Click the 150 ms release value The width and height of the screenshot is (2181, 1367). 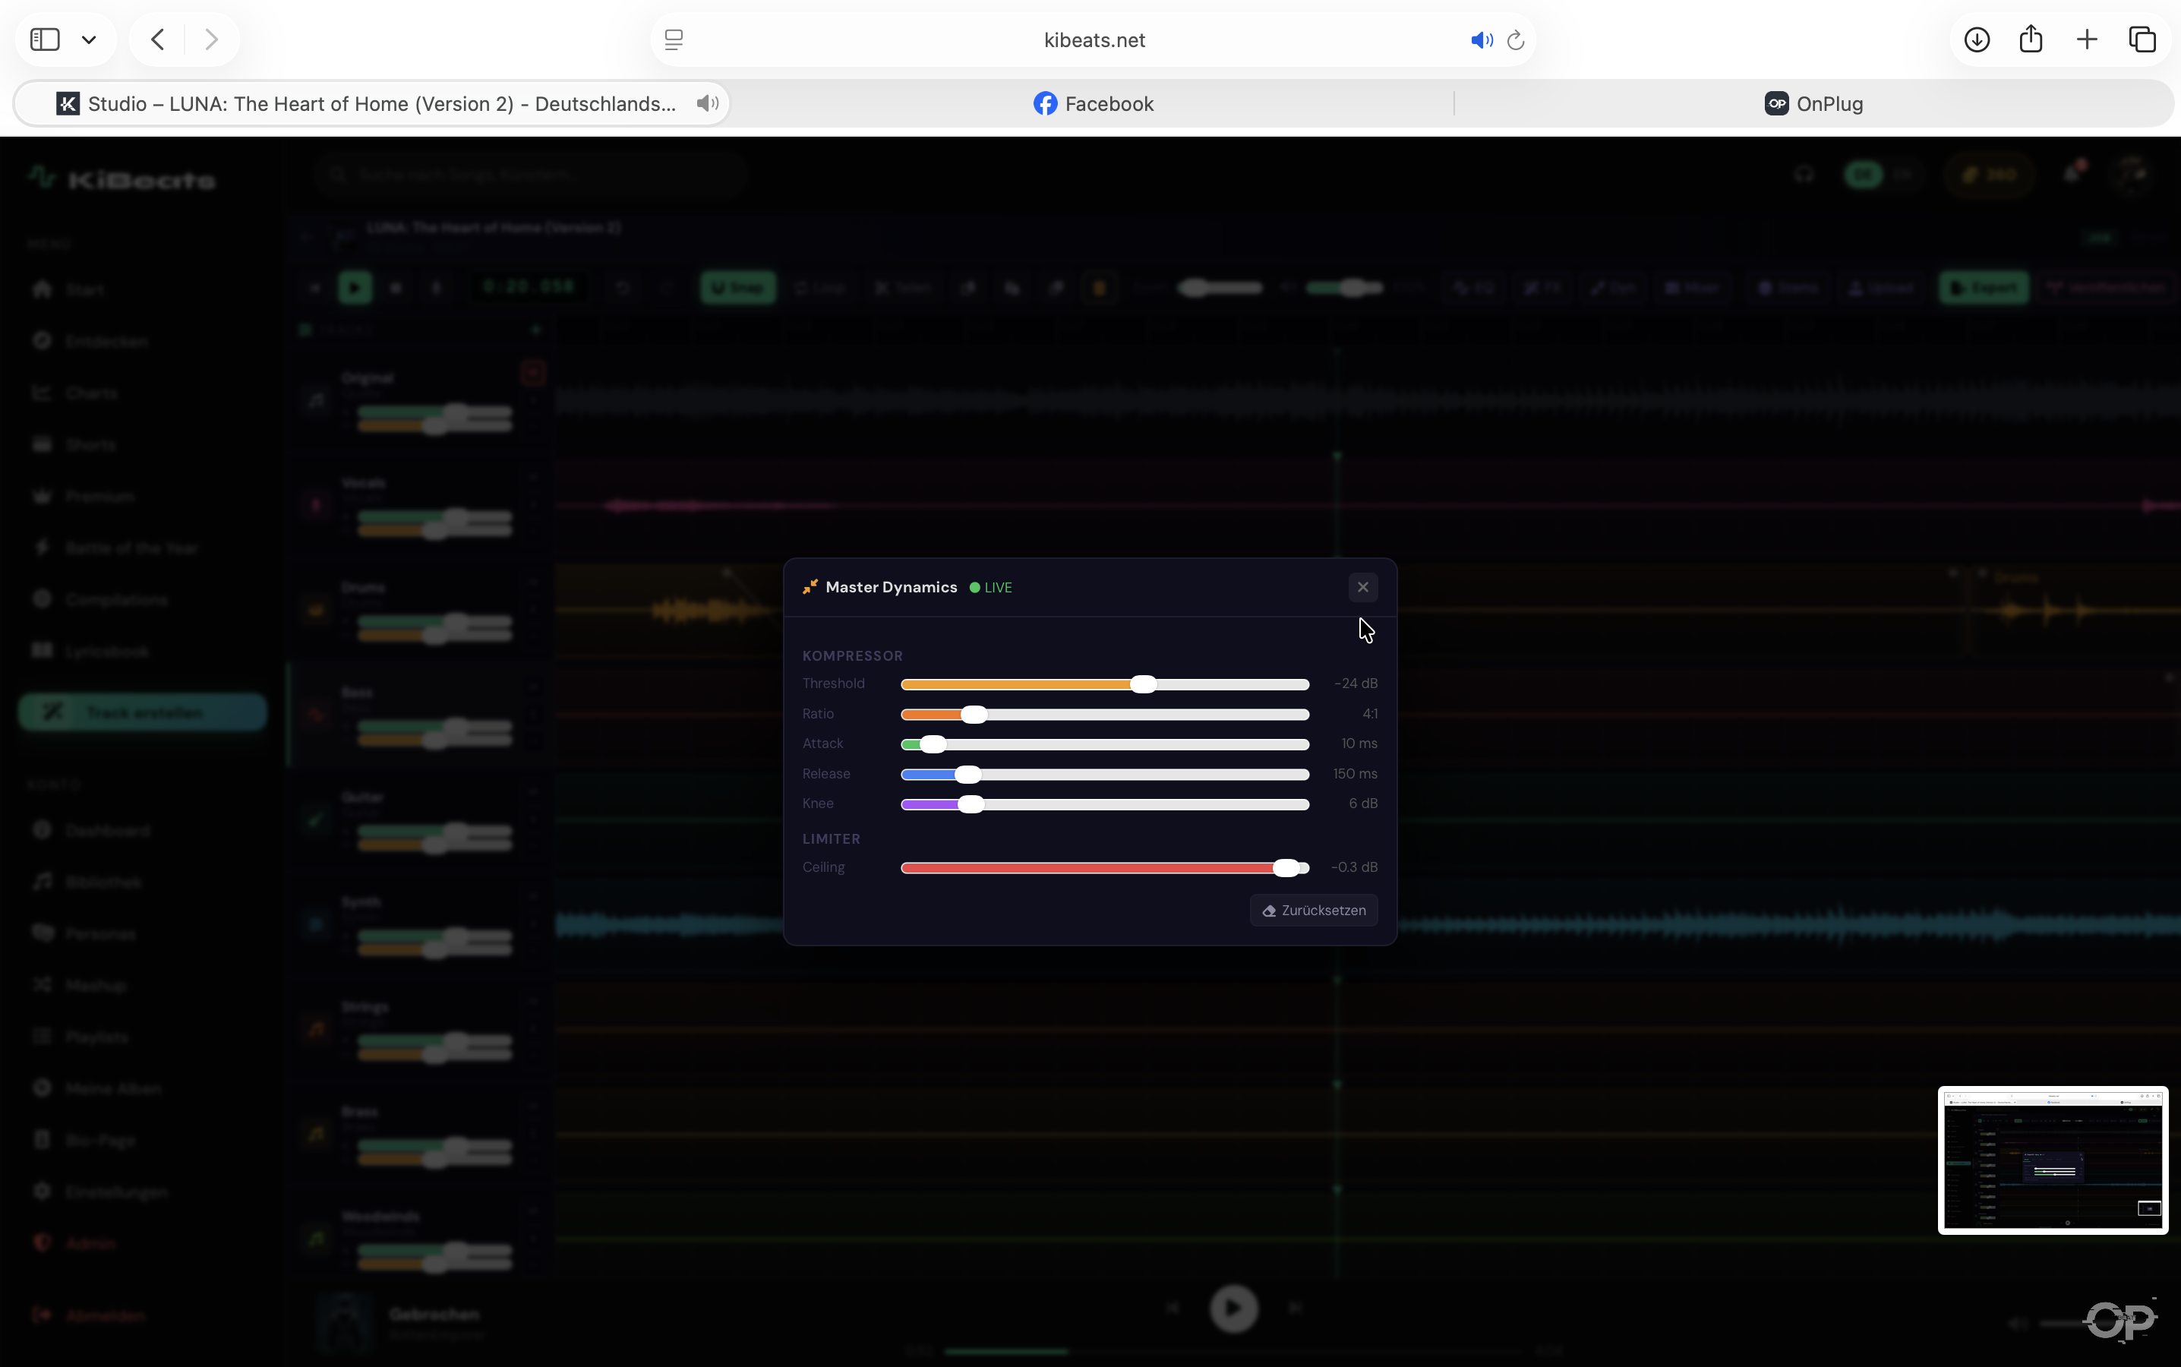point(1355,774)
